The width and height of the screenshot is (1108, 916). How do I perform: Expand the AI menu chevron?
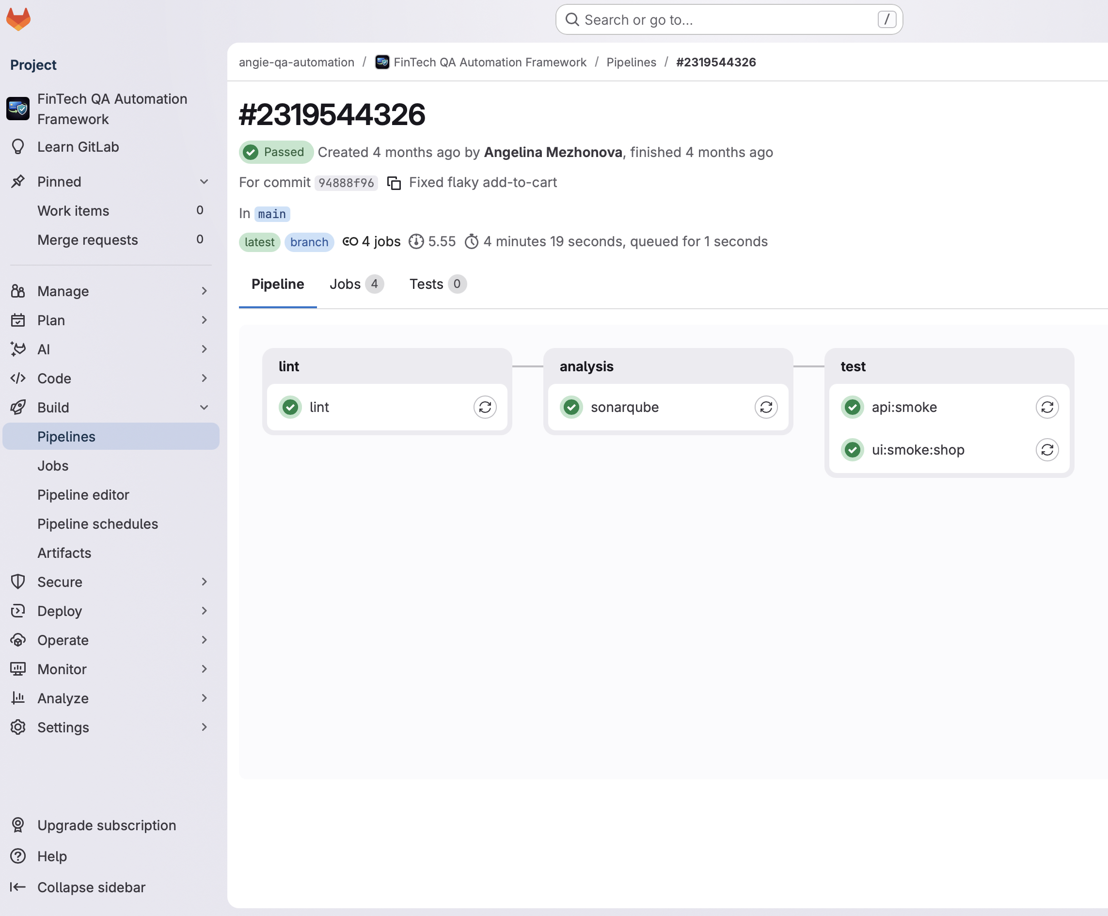204,349
